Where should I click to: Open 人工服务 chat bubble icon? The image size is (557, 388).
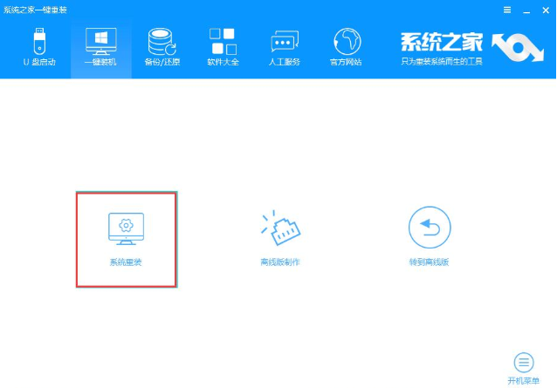(285, 42)
